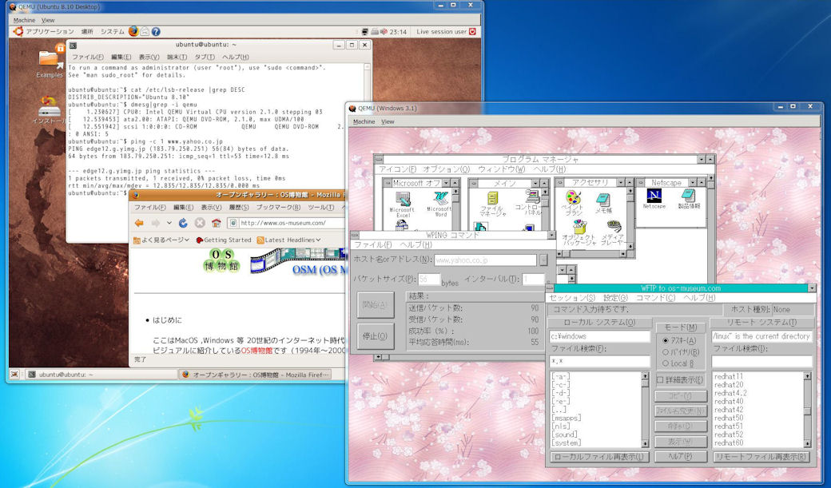Screen dimensions: 831x488
Task: Click red power icon in Ubuntu panel
Action: coord(472,32)
